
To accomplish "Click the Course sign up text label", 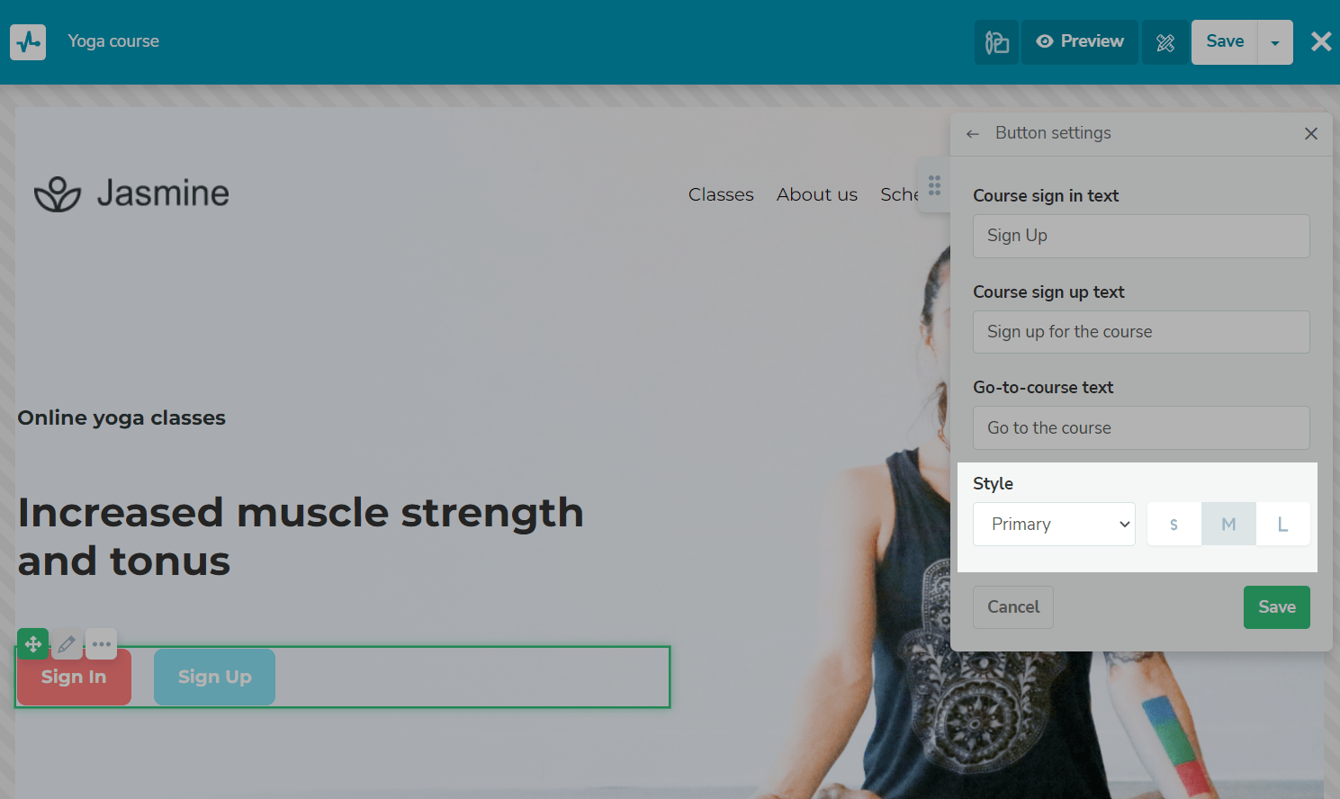I will click(x=1048, y=292).
